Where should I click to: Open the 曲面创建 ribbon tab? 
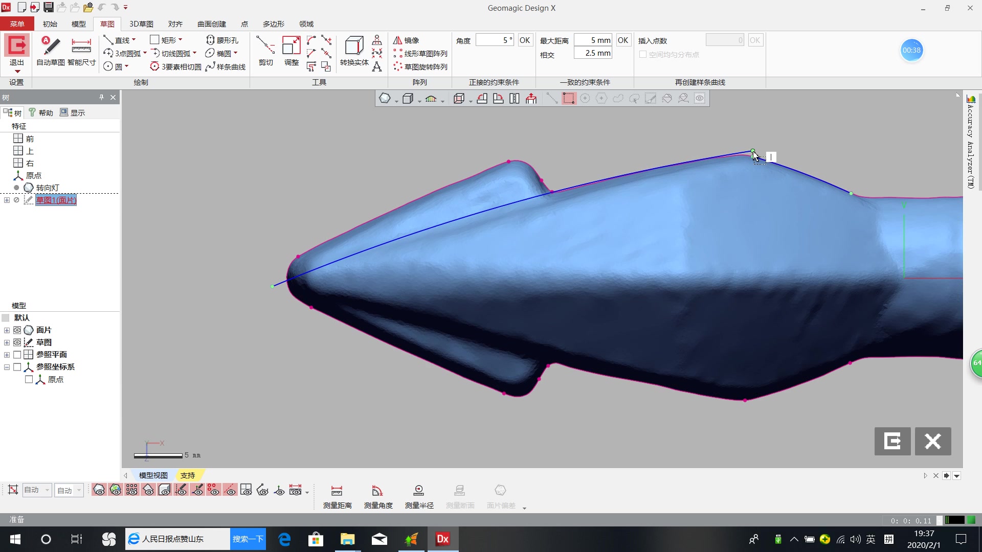coord(211,24)
